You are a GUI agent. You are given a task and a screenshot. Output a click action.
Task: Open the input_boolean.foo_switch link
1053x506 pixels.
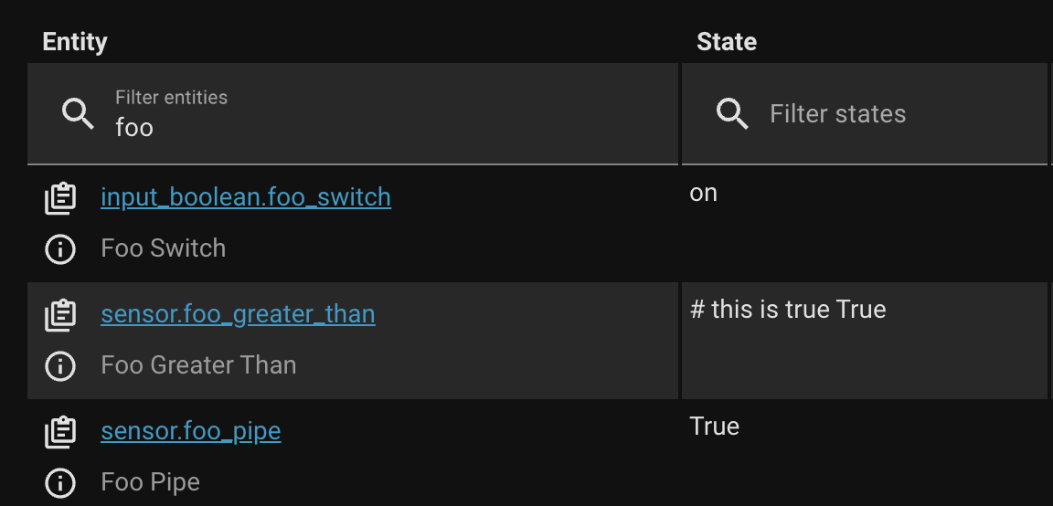click(245, 197)
